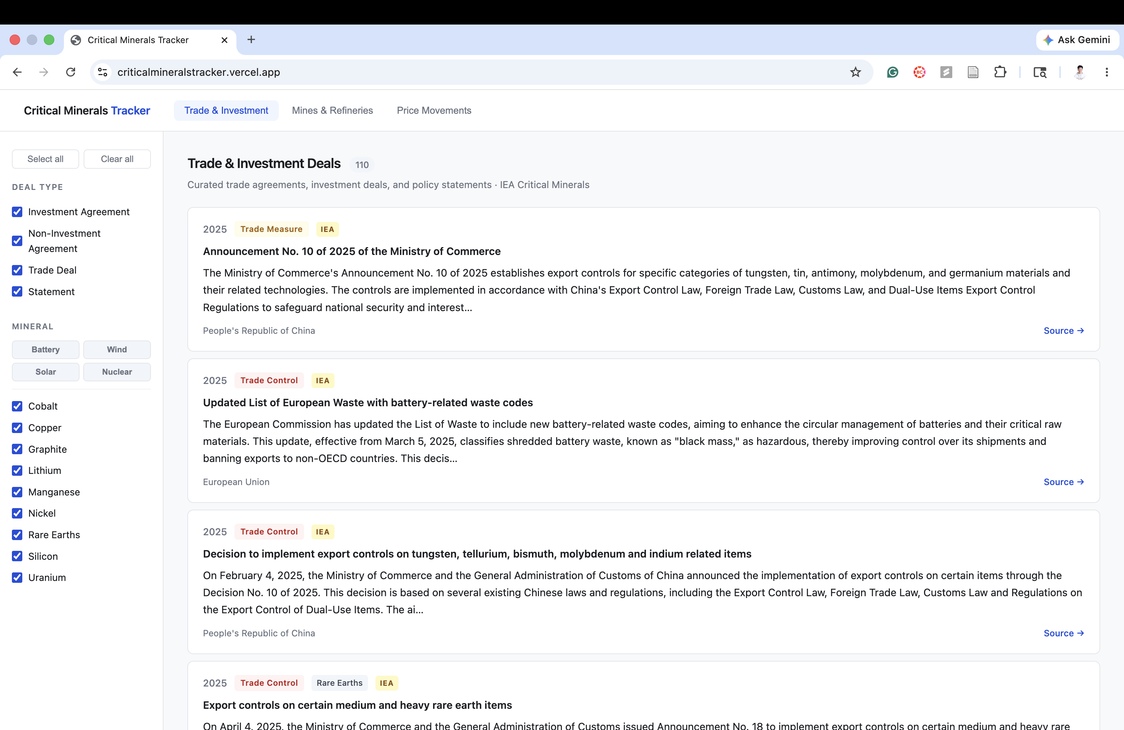Click "Decision to implement export controls" title
Viewport: 1124px width, 730px height.
click(477, 554)
